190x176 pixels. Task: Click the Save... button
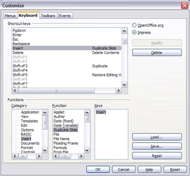click(x=157, y=146)
